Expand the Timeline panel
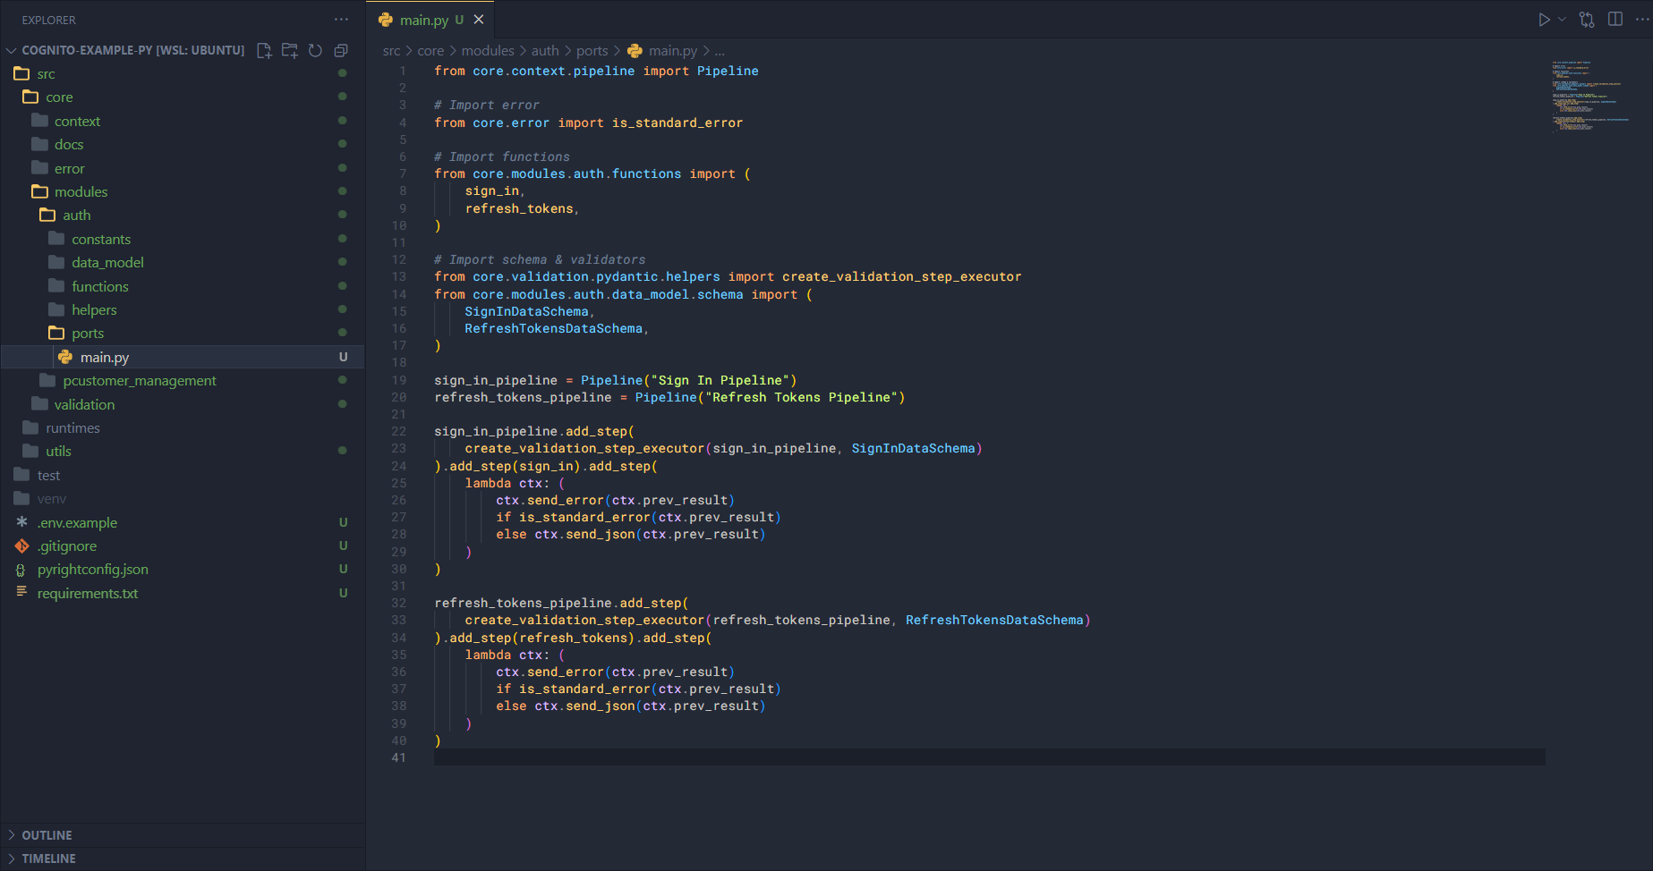The image size is (1653, 871). pyautogui.click(x=48, y=858)
